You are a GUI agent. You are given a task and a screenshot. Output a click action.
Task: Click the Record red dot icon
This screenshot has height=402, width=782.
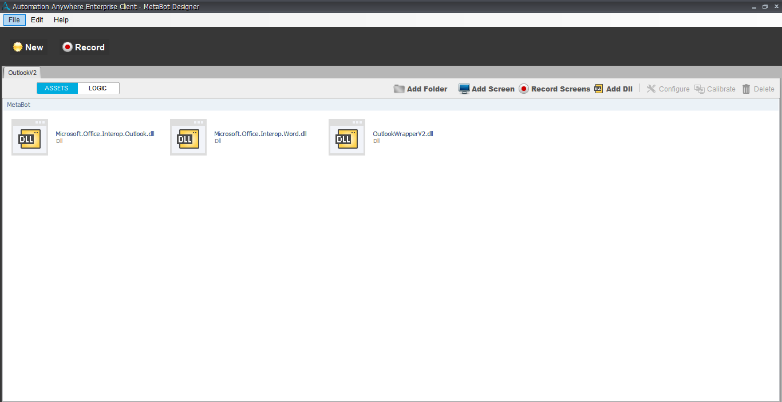(68, 47)
